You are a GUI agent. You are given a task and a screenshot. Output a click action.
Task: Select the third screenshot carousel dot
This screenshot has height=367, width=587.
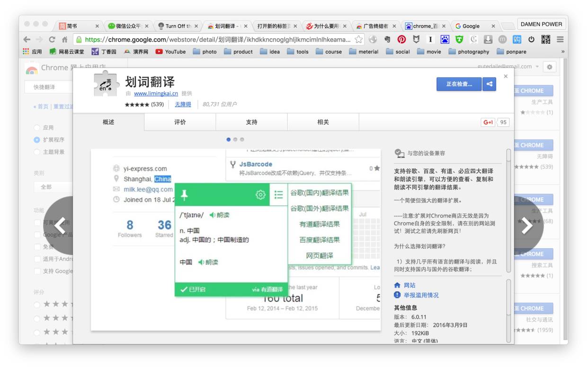click(242, 140)
